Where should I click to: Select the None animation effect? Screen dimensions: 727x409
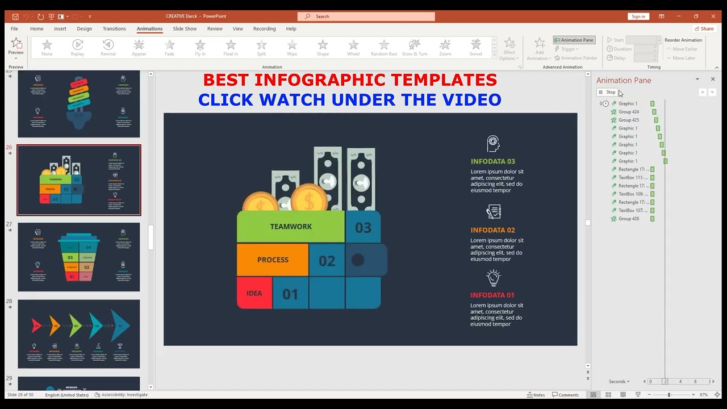[47, 48]
